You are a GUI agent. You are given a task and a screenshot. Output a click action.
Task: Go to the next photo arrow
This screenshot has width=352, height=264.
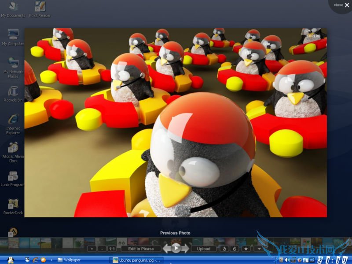point(186,249)
